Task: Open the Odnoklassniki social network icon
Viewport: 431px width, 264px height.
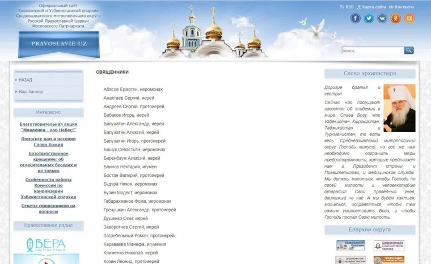Action: pyautogui.click(x=396, y=18)
